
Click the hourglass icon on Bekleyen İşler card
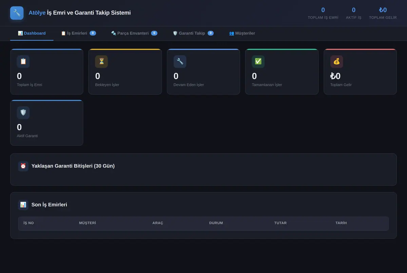click(101, 62)
